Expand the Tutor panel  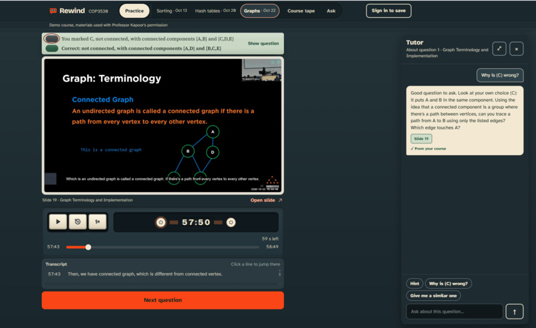499,49
